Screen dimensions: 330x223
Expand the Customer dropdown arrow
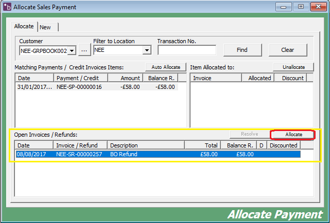(72, 51)
